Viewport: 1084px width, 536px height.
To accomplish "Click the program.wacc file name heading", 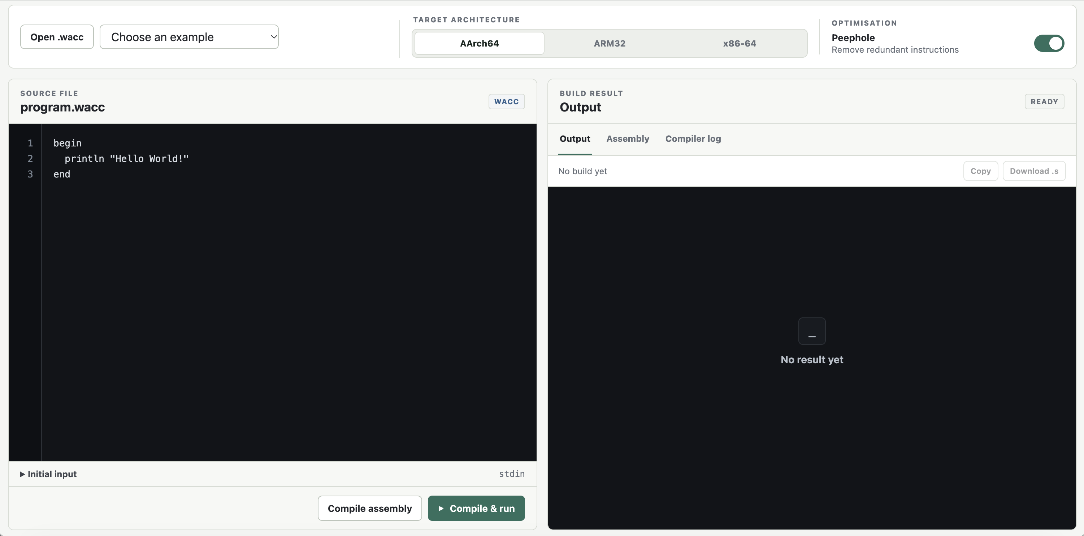I will pos(63,107).
